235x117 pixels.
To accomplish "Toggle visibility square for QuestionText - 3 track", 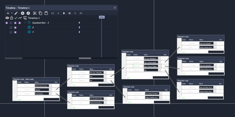I will click(6, 23).
